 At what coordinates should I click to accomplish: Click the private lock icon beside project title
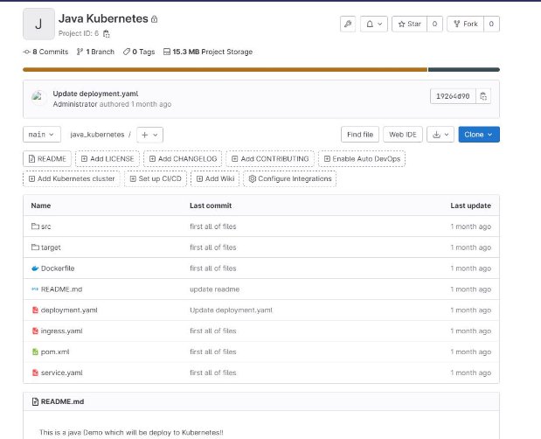click(154, 19)
